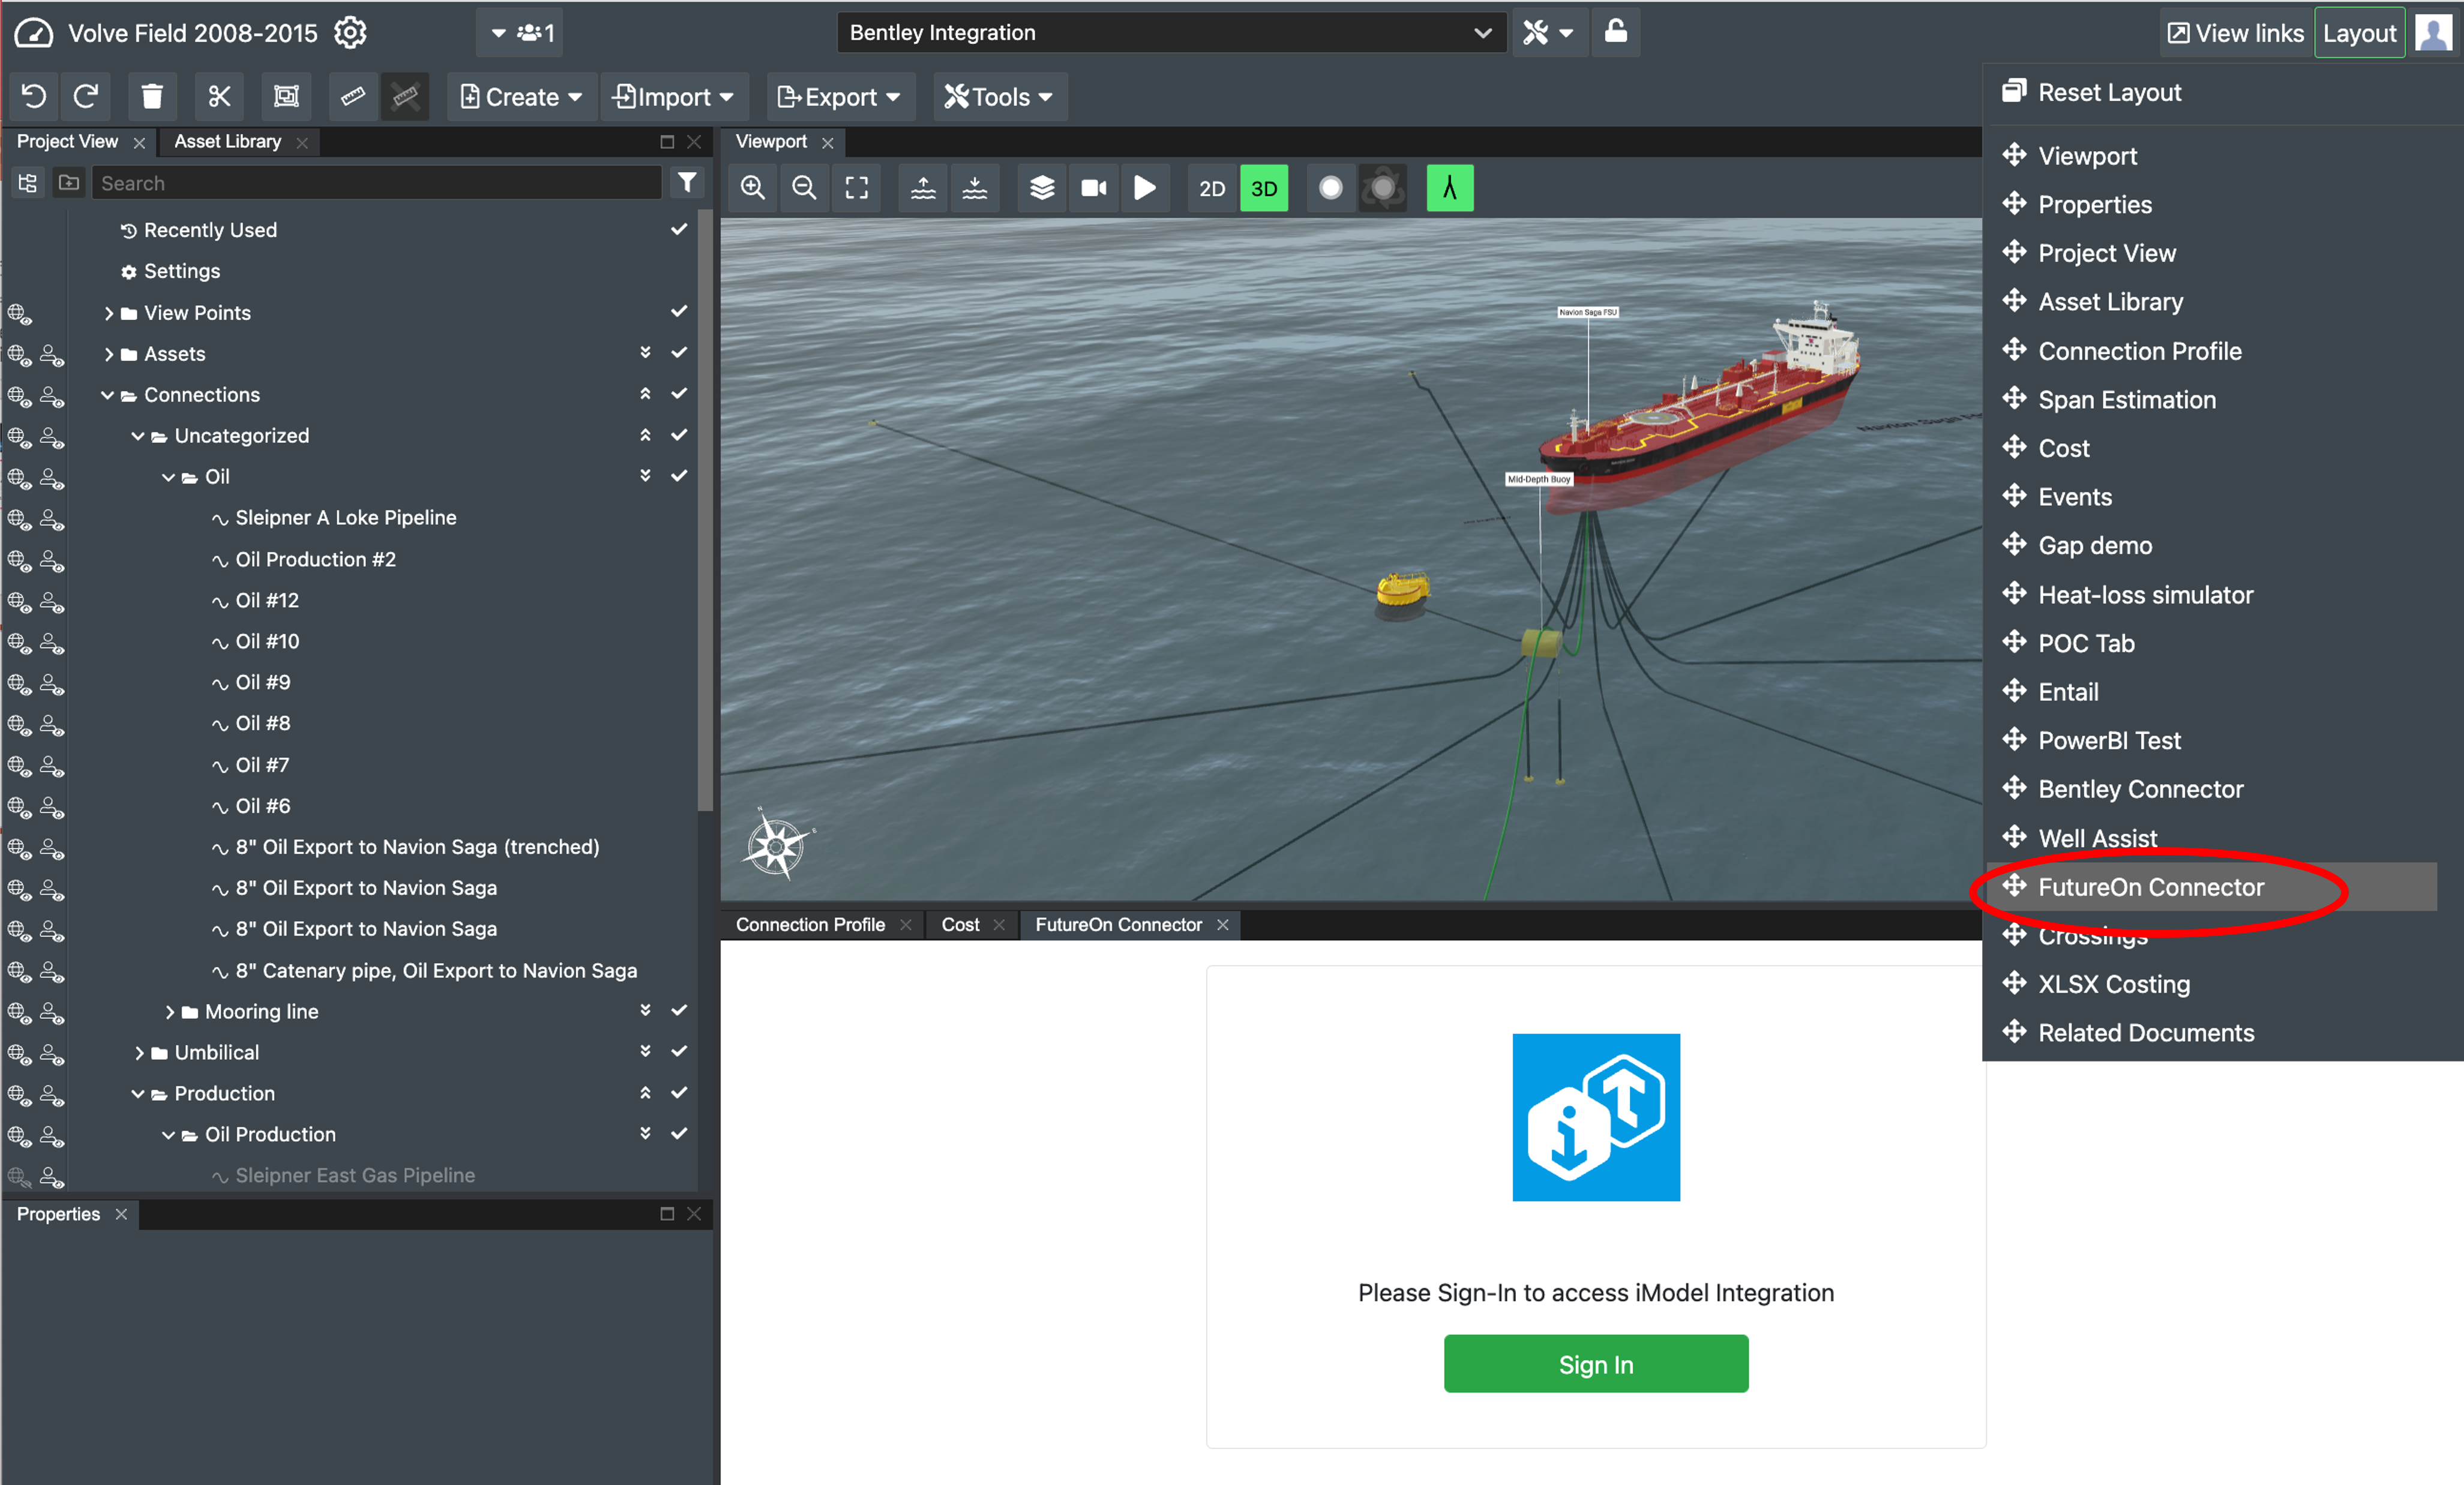Select the Oil Production #2 item

(x=315, y=559)
